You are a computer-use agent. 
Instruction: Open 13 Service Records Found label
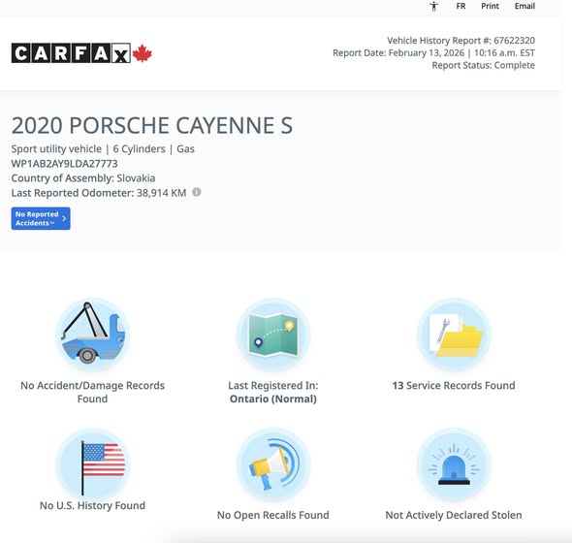454,385
